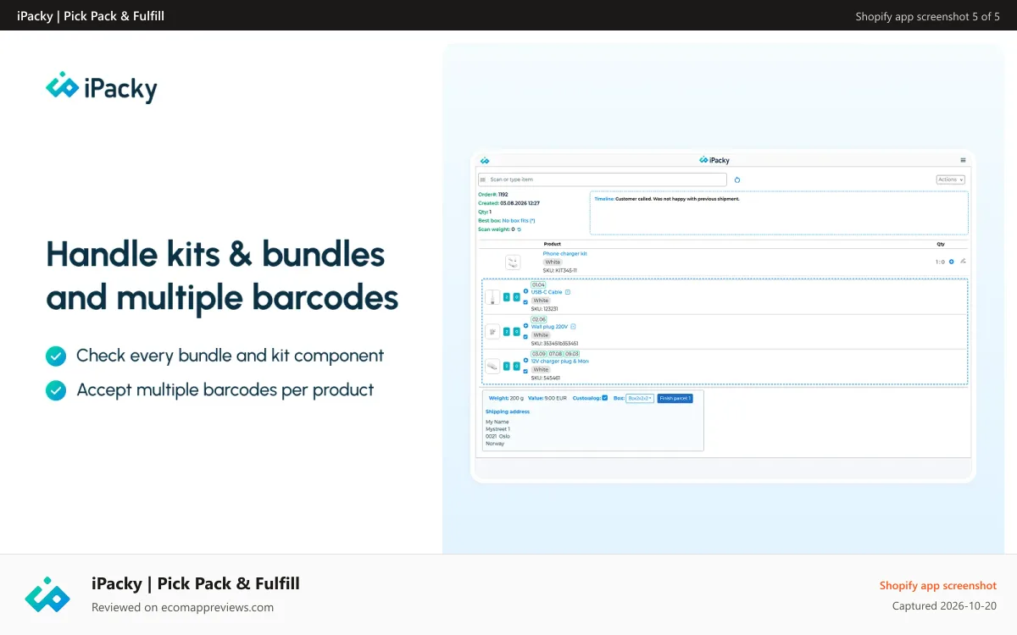Click the barcode icon inside the scan field
Screen dimensions: 1017x635
pos(483,179)
